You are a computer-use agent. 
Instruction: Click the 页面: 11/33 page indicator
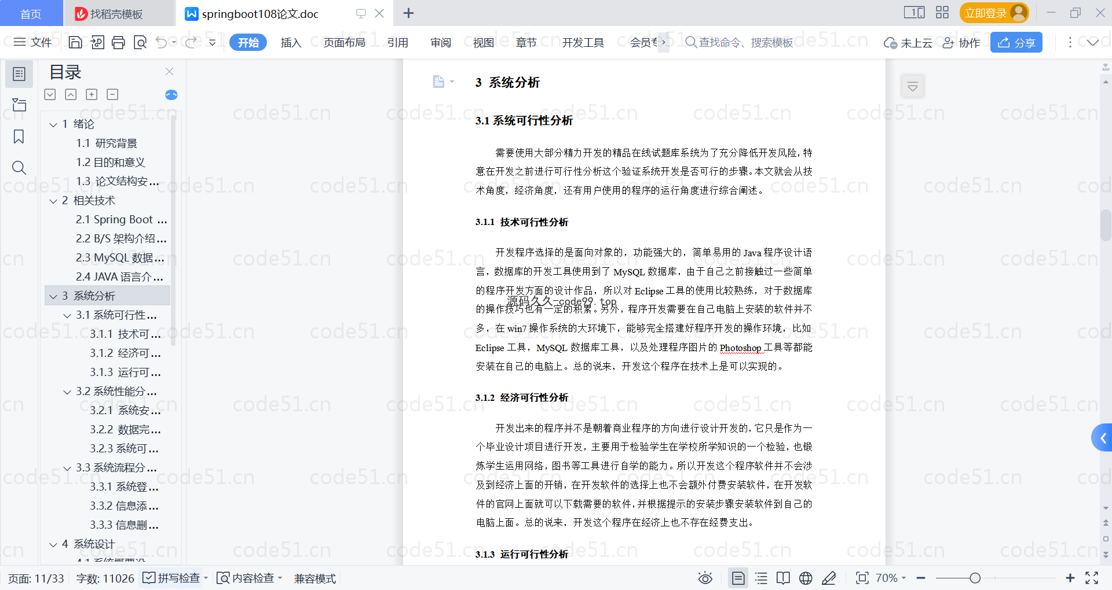coord(36,578)
